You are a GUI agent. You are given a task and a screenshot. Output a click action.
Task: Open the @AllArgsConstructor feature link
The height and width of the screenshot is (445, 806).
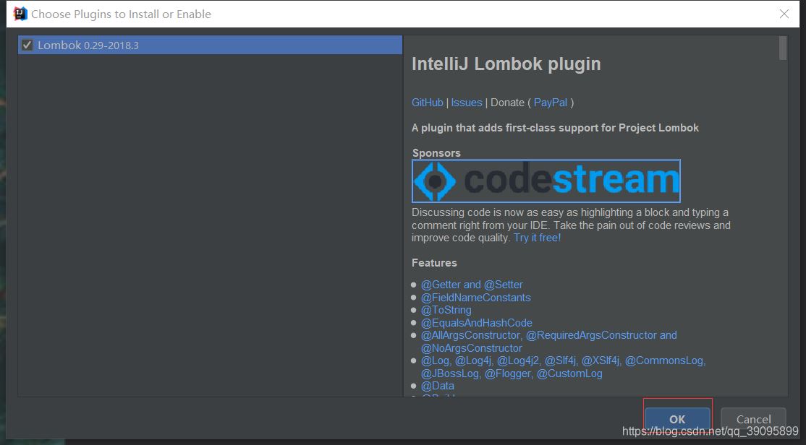point(548,341)
